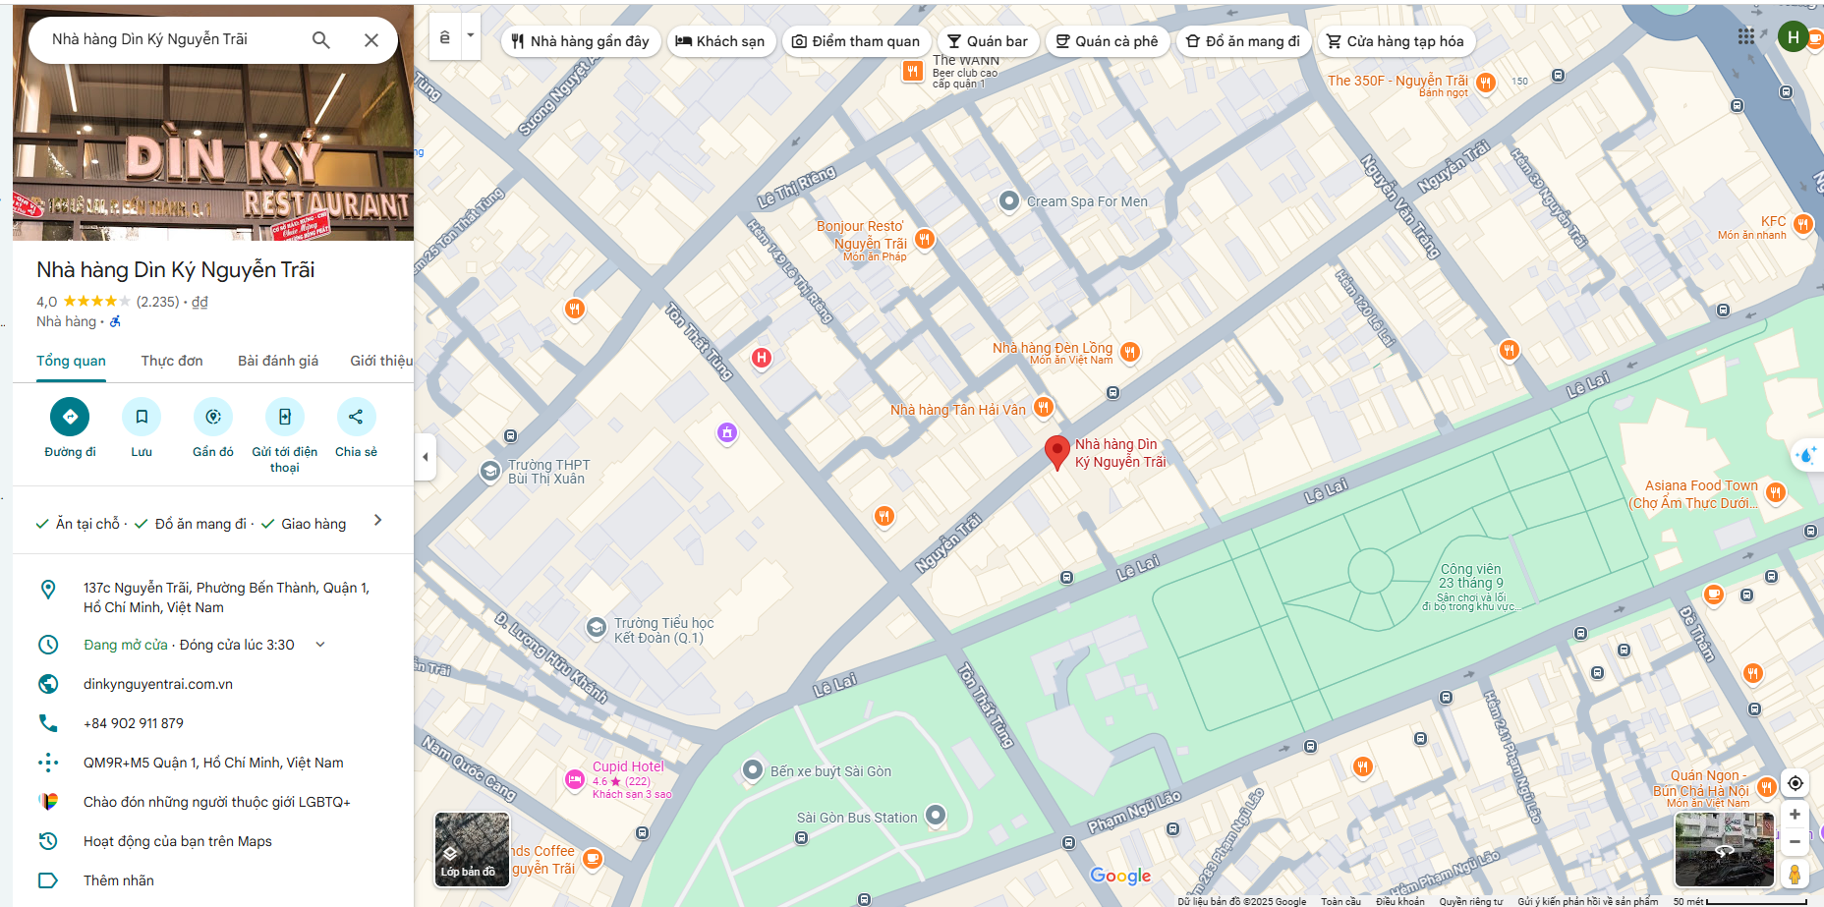Select the Cupid Hotel marker
The width and height of the screenshot is (1824, 907).
click(575, 779)
